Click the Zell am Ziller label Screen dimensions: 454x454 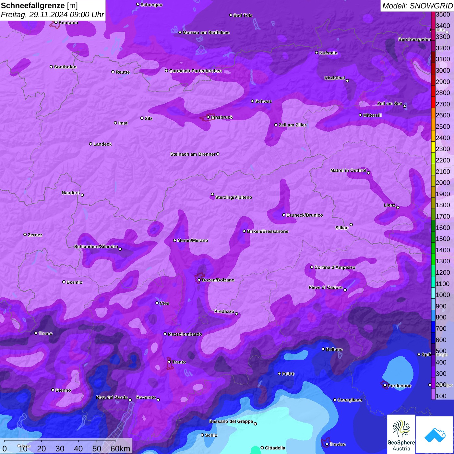point(293,125)
